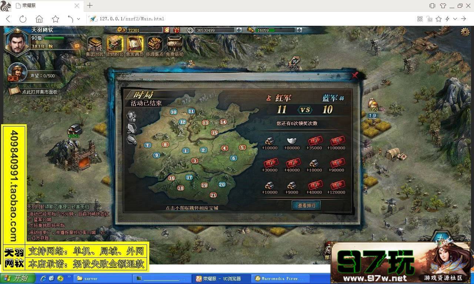Go to city 17 on the map

point(189,177)
